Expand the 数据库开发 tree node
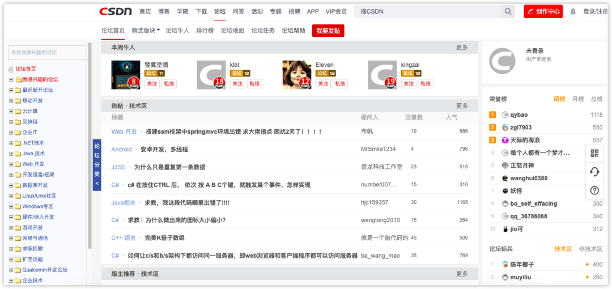This screenshot has height=289, width=612. click(11, 185)
